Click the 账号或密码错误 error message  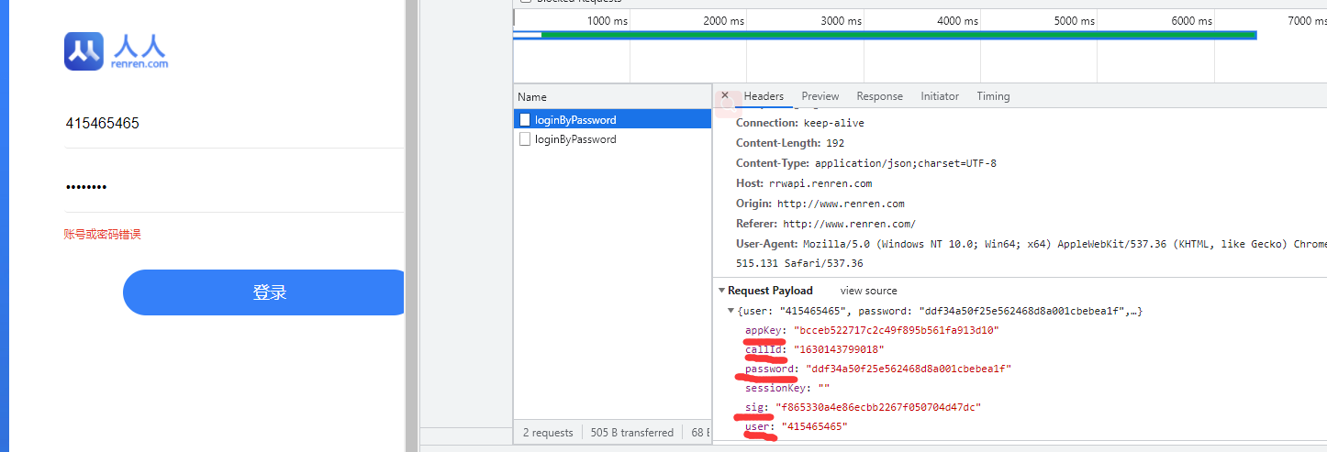pos(102,235)
